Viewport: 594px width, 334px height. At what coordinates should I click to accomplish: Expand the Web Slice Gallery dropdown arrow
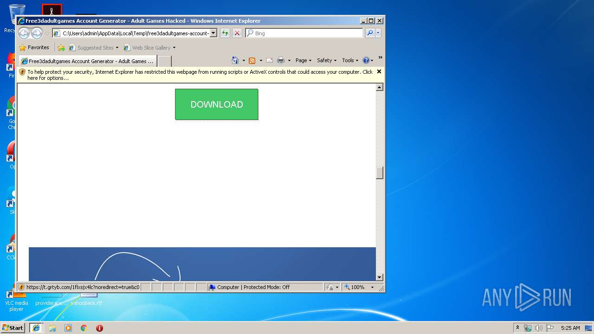[x=174, y=47]
